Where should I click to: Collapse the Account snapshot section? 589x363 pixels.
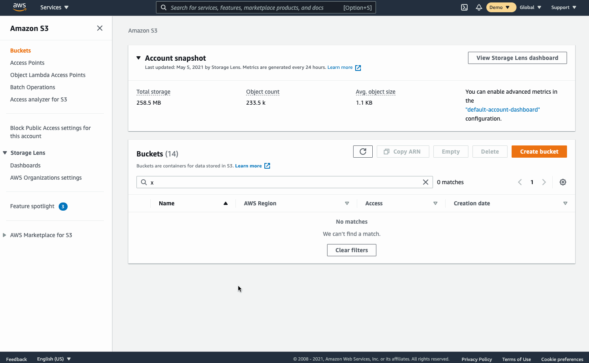pos(138,58)
